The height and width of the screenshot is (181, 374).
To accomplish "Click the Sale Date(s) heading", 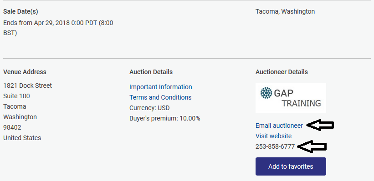I will [x=20, y=11].
